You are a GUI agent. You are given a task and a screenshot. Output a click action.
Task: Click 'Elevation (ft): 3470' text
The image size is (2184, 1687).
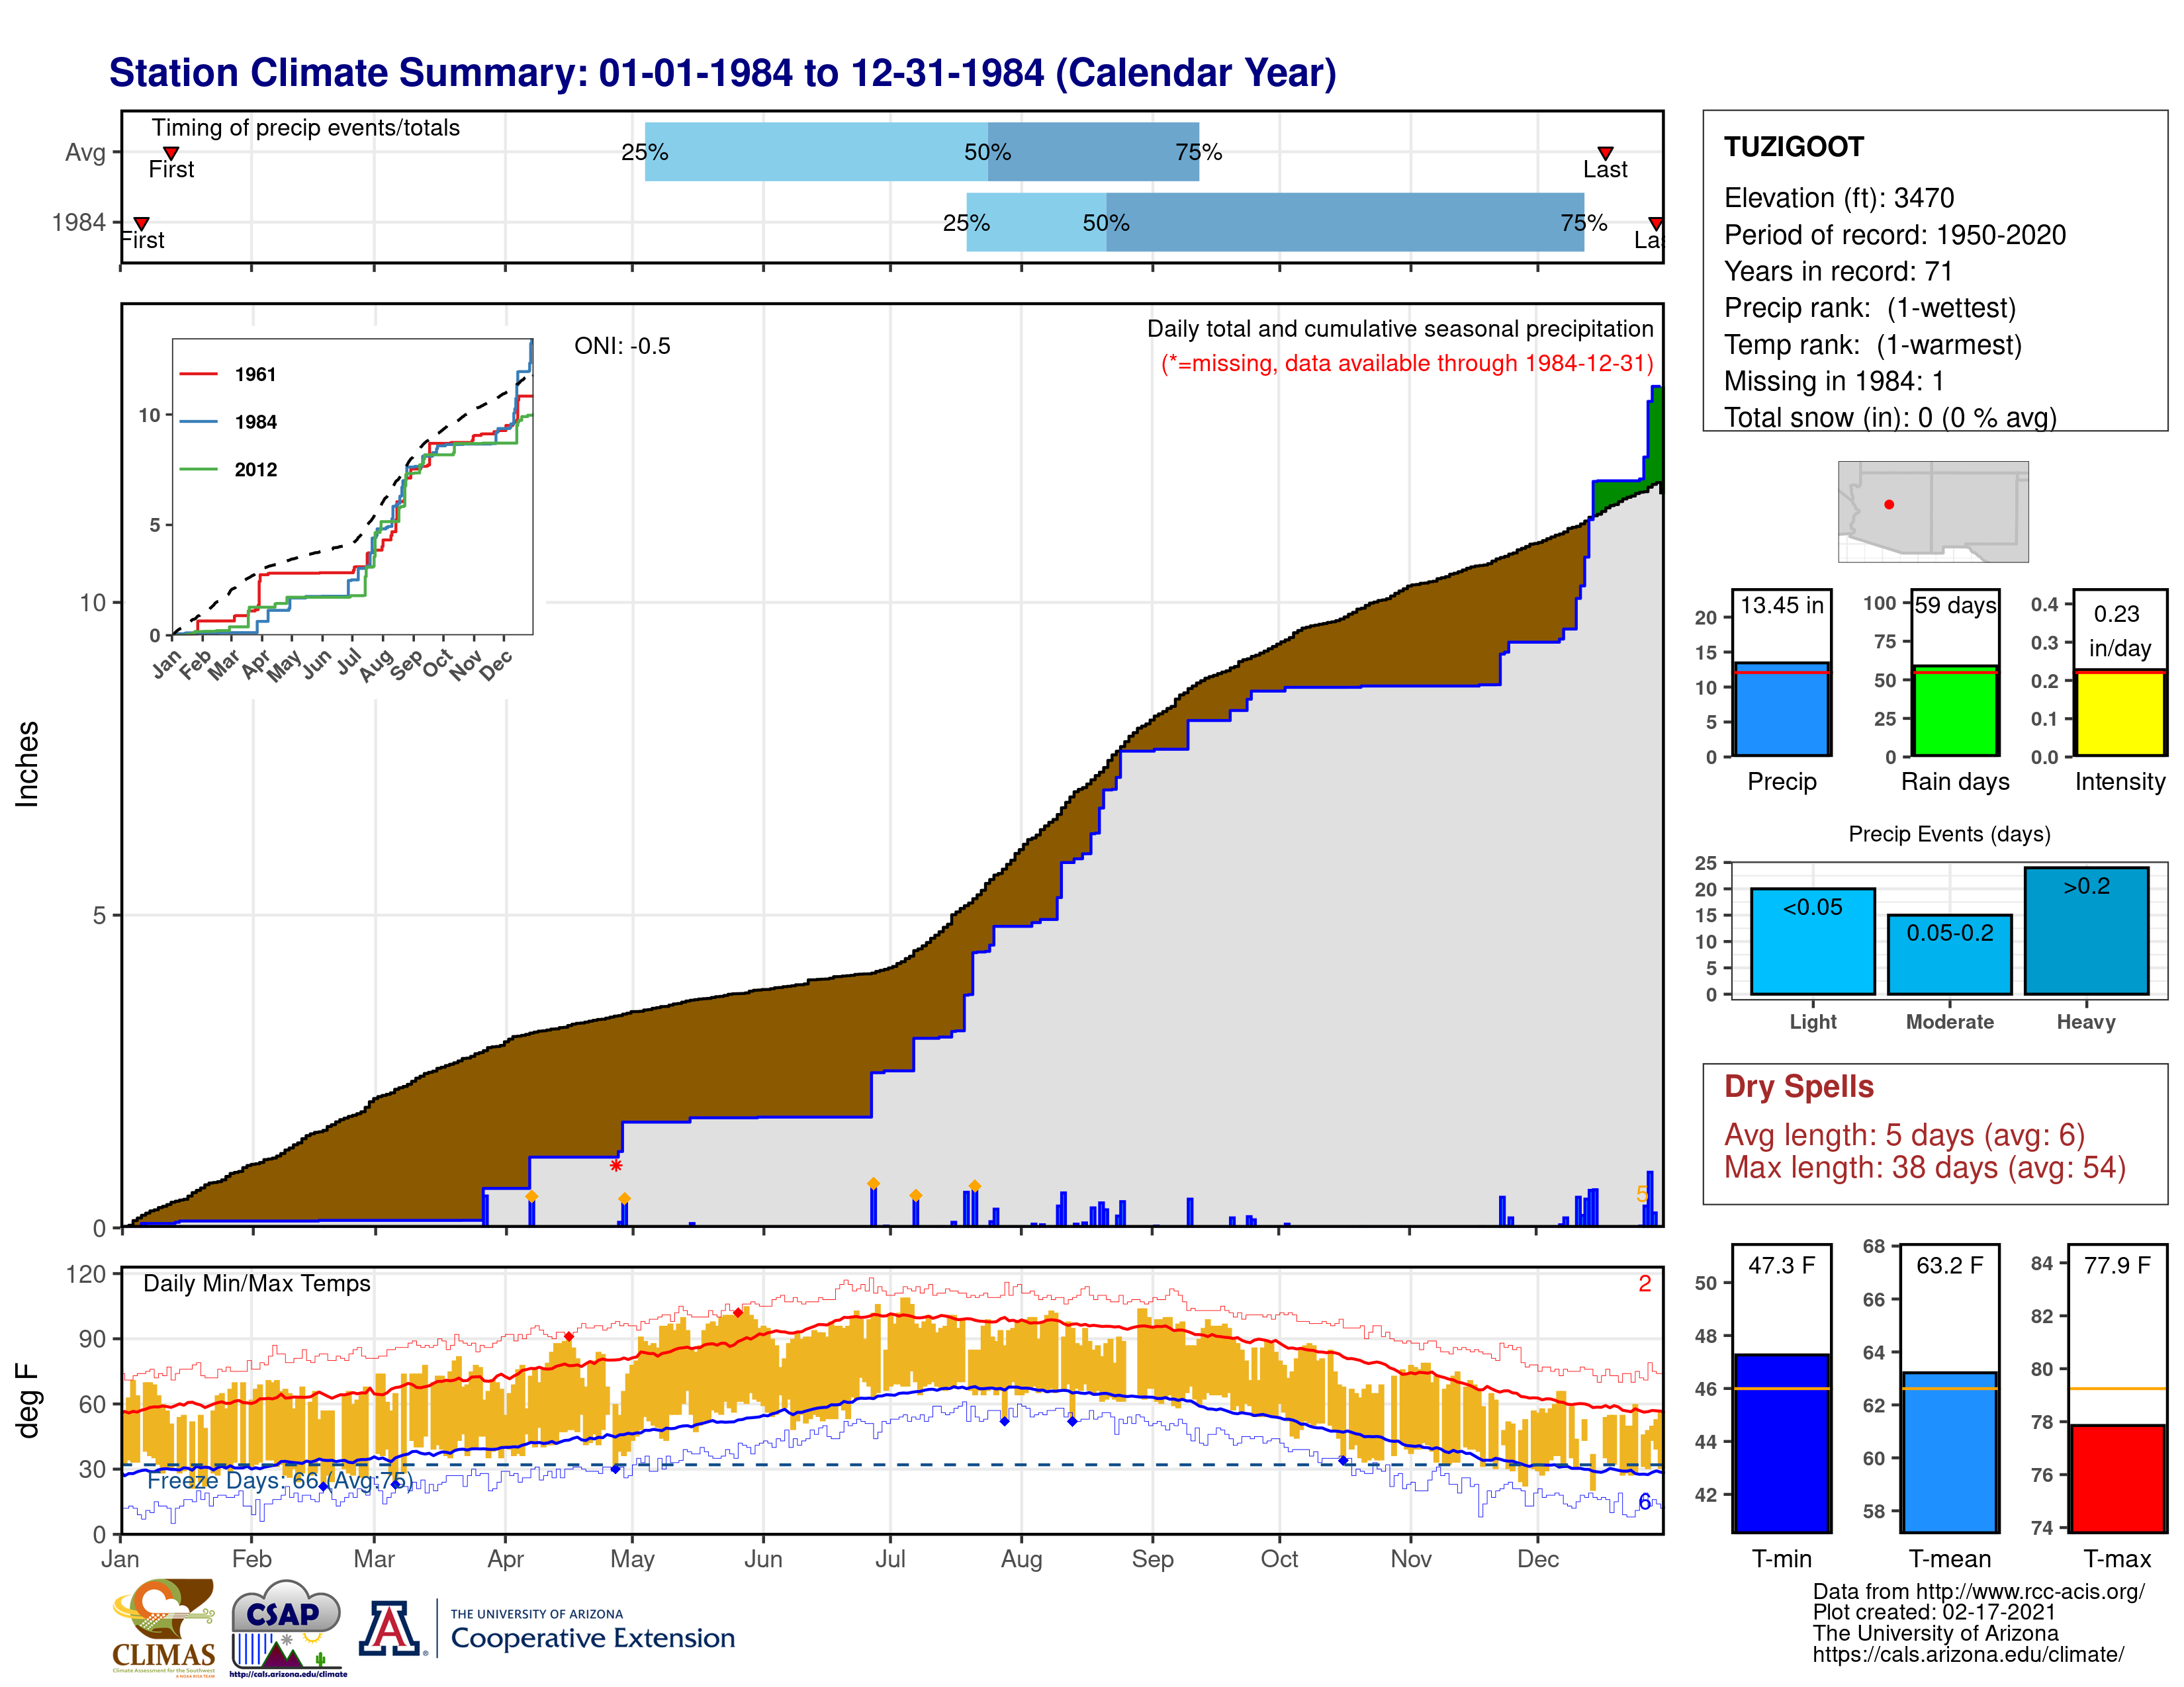(x=1839, y=198)
